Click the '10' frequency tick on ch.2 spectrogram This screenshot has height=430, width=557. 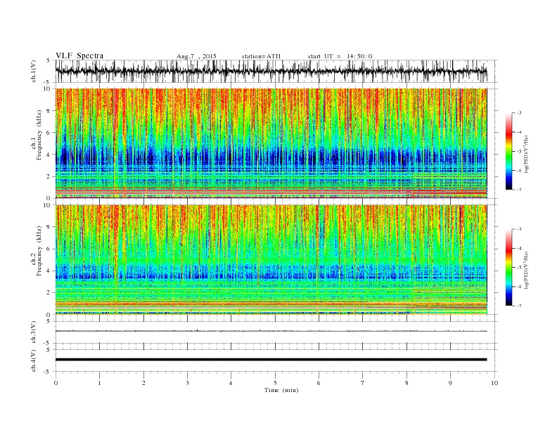click(x=47, y=205)
